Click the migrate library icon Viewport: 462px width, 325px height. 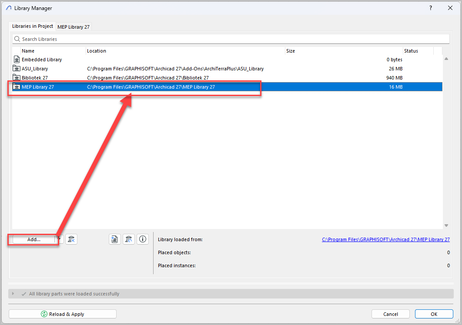coord(114,239)
